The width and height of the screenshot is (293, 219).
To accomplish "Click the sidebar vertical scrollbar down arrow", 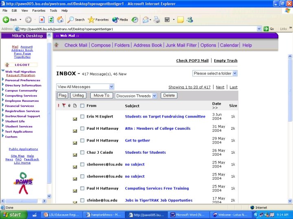I will click(x=50, y=196).
